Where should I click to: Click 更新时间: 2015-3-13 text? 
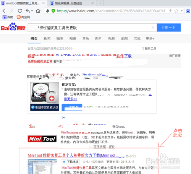coord(120,162)
